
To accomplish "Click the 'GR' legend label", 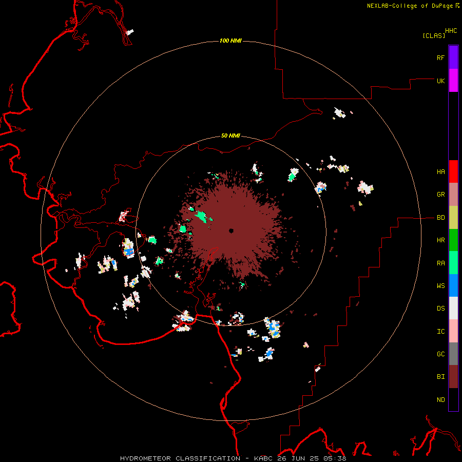I will [441, 195].
